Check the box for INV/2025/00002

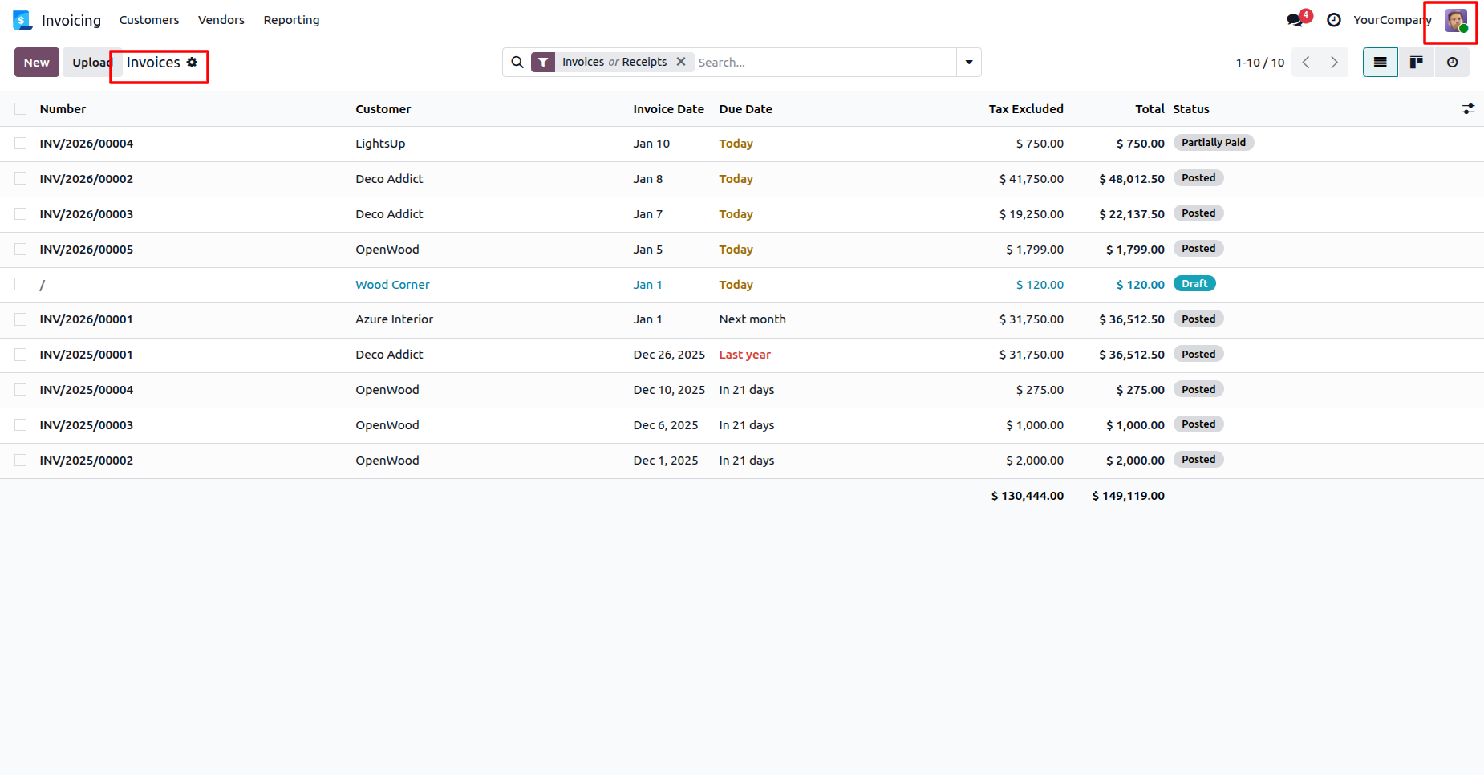pos(21,461)
